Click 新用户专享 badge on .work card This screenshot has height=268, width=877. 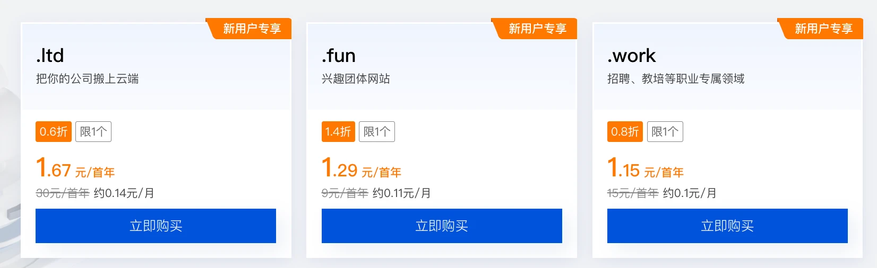(823, 29)
